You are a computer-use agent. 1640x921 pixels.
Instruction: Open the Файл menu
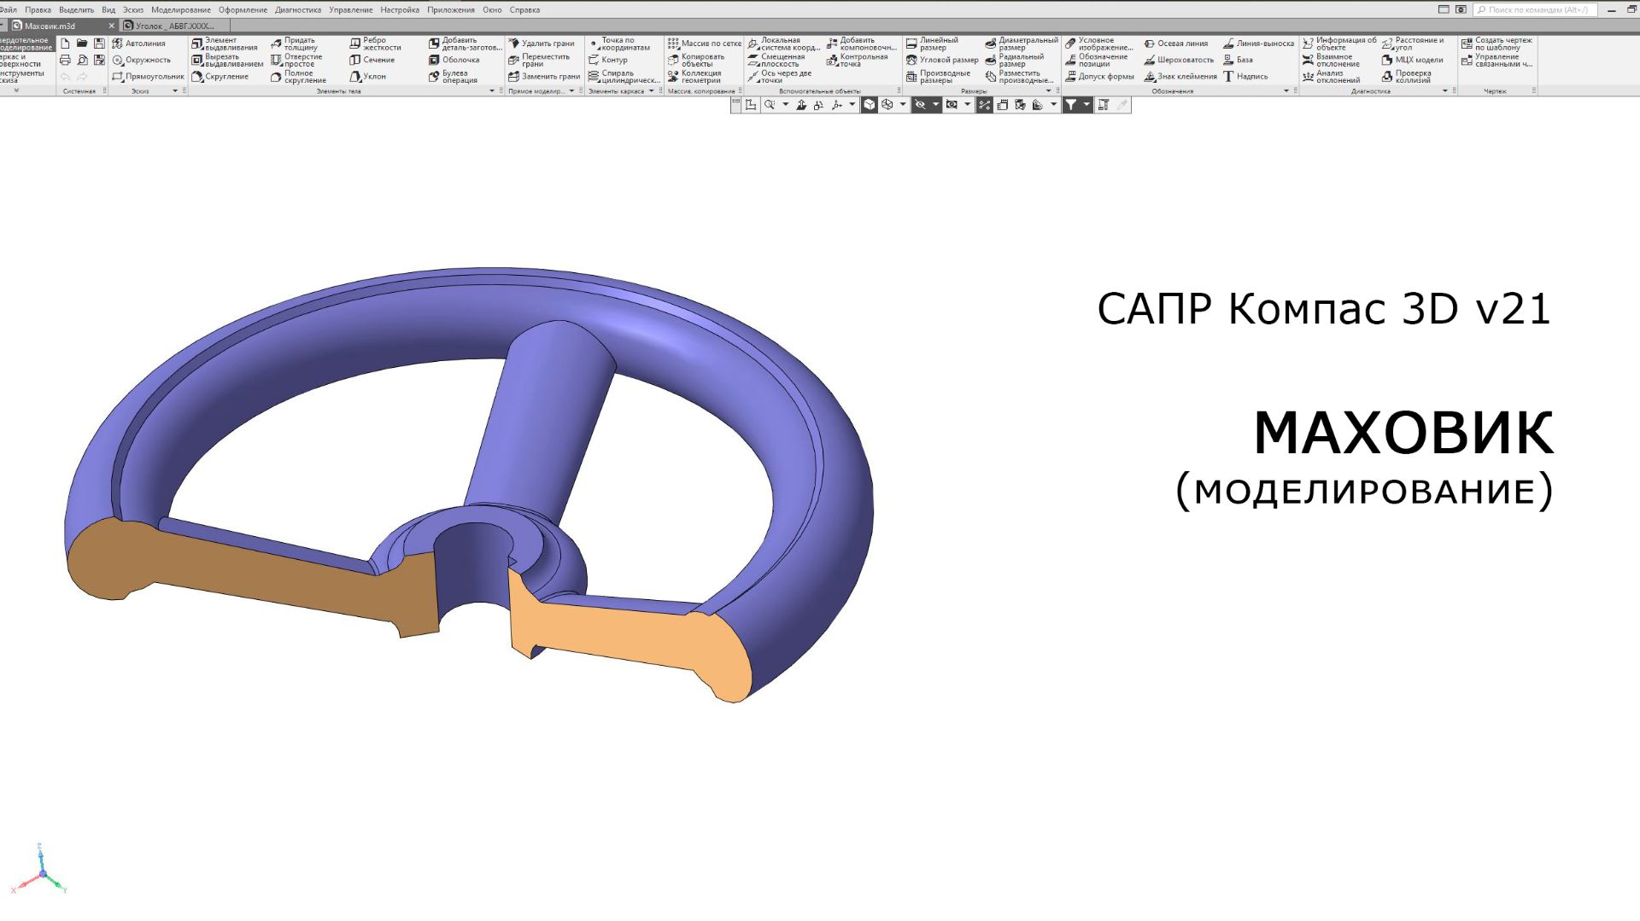[9, 10]
